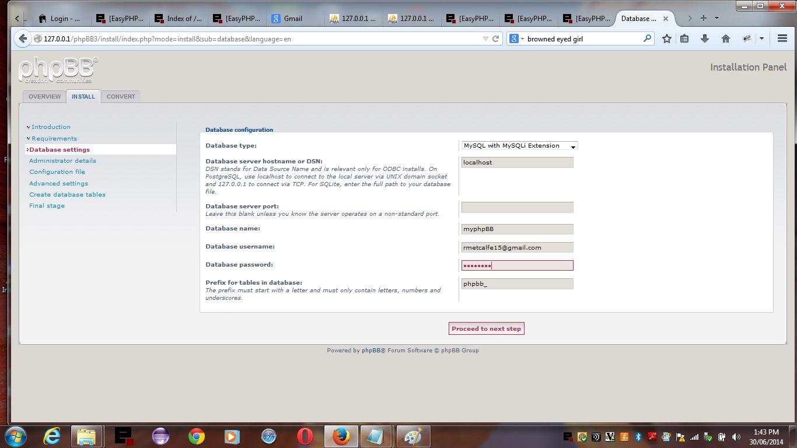Open Windows Explorer from the taskbar
This screenshot has height=448, width=797.
[x=86, y=436]
